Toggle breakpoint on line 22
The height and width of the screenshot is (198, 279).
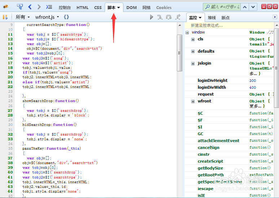(x=10, y=87)
